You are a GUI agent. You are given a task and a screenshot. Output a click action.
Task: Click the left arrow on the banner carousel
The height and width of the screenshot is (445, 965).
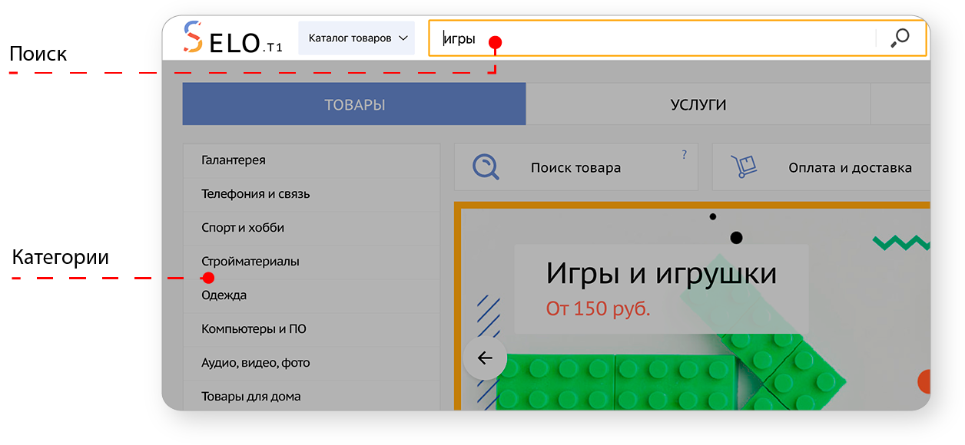484,358
